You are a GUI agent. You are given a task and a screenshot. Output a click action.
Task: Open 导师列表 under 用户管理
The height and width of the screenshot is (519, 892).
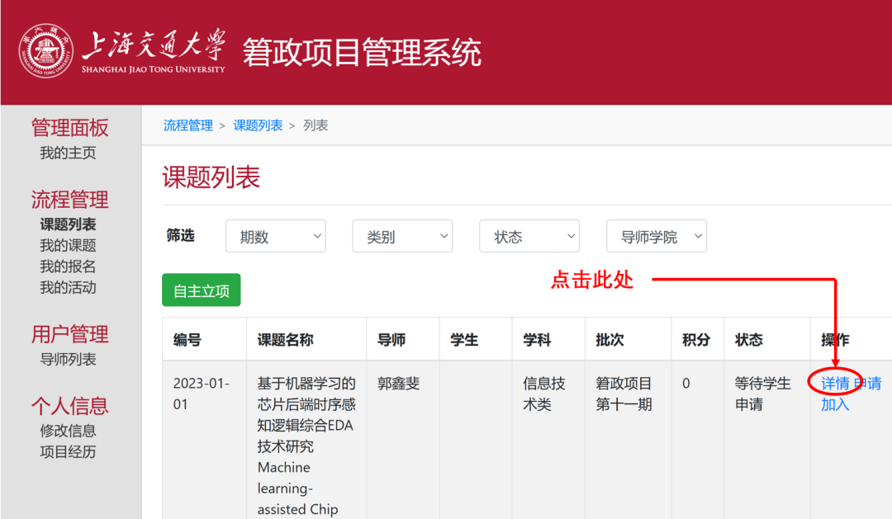68,360
